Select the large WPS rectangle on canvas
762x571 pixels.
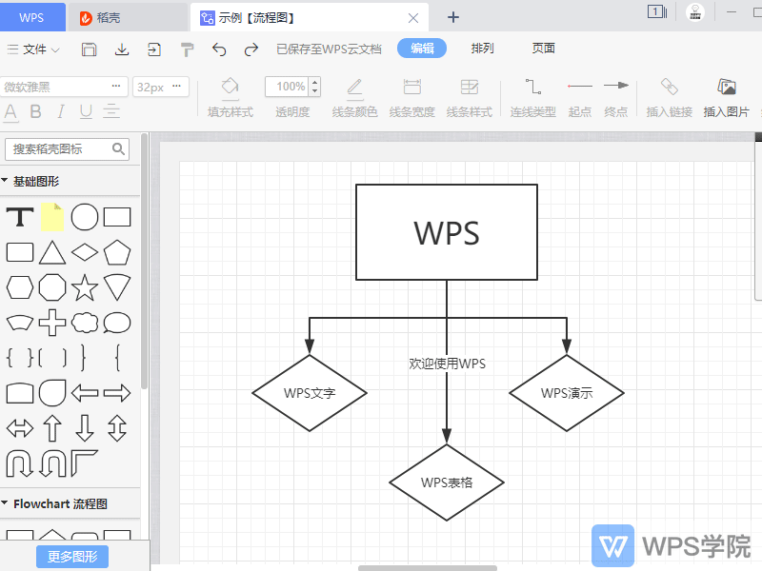pos(447,232)
